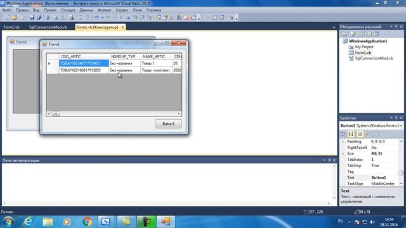Screen dimensions: 406x228
Task: Open the Справка menu
Action: coord(154,10)
